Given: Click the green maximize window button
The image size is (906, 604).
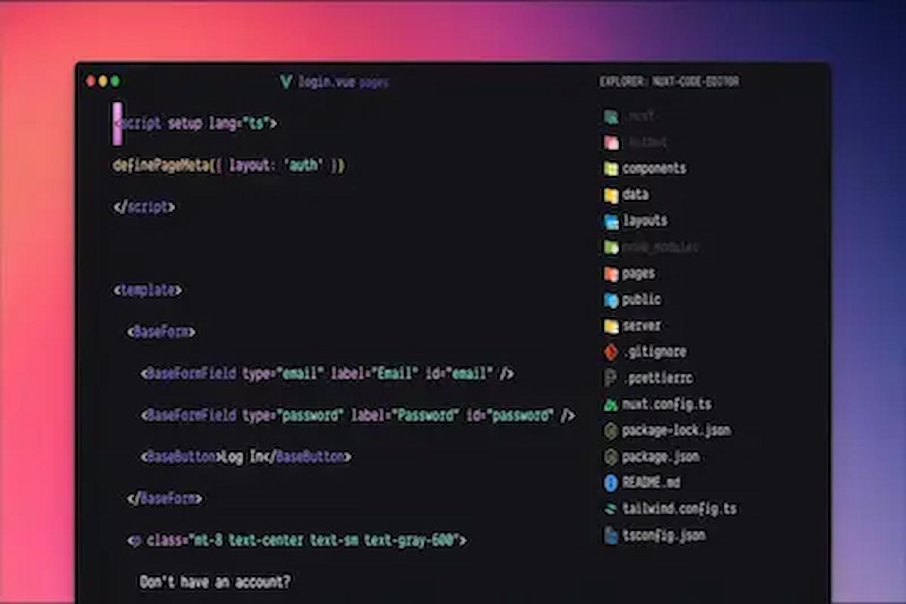Looking at the screenshot, I should [x=115, y=82].
